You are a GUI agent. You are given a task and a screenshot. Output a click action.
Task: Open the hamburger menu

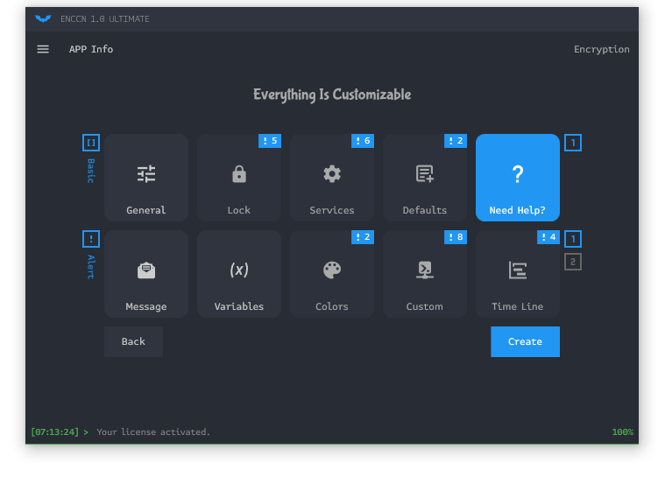point(43,49)
